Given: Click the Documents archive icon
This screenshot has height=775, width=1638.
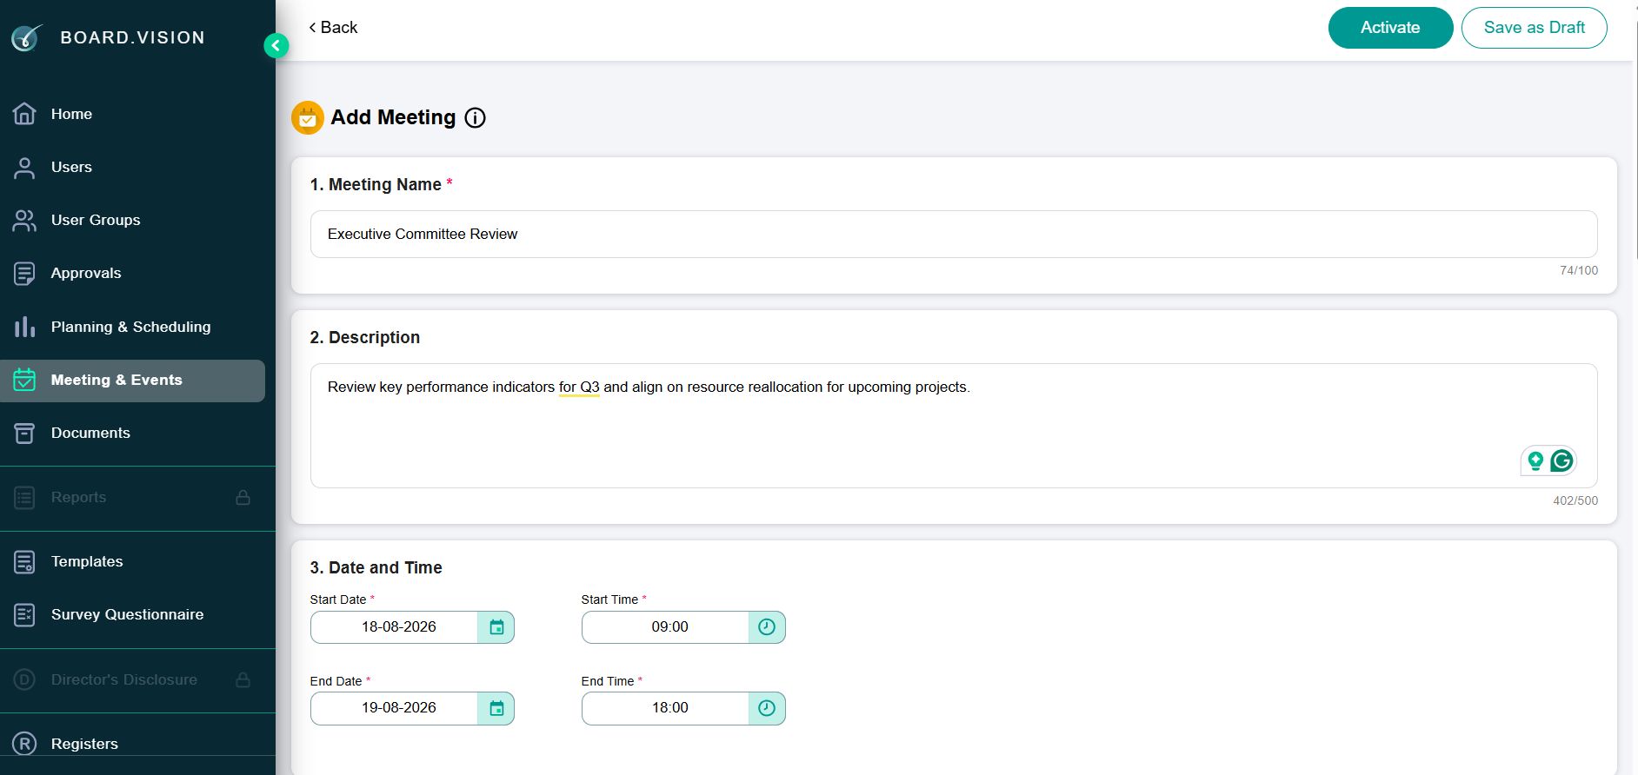Looking at the screenshot, I should pyautogui.click(x=24, y=433).
